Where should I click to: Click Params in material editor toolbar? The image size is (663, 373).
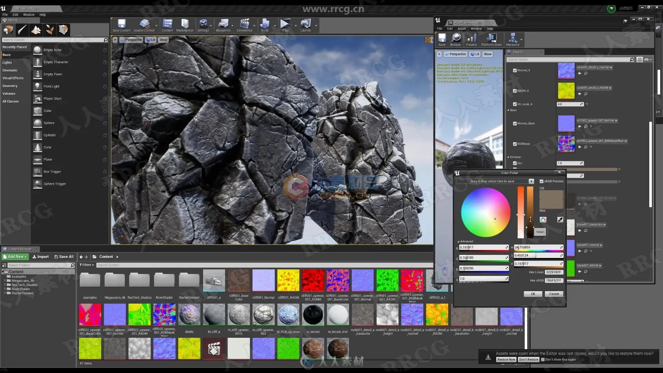(471, 40)
